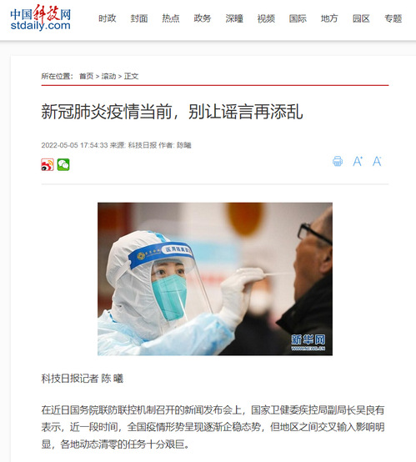This screenshot has height=462, width=416.
Task: Click the article headline 新冠肺炎疫情当前
Action: tap(107, 112)
